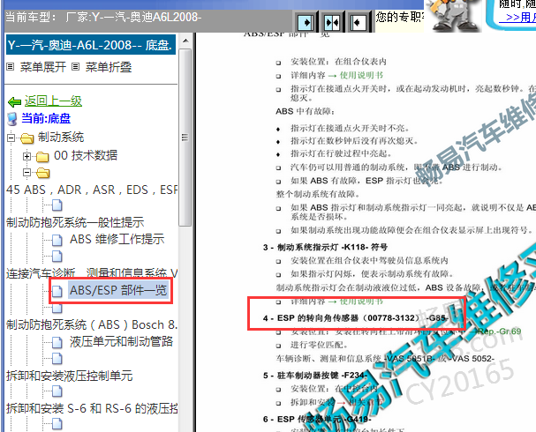The height and width of the screenshot is (432, 536).
Task: Click the 制动系统 folder icon
Action: [27, 138]
